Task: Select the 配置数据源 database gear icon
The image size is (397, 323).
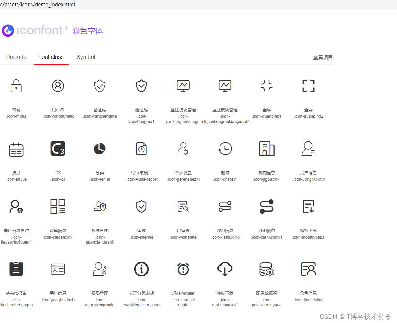Action: [267, 269]
